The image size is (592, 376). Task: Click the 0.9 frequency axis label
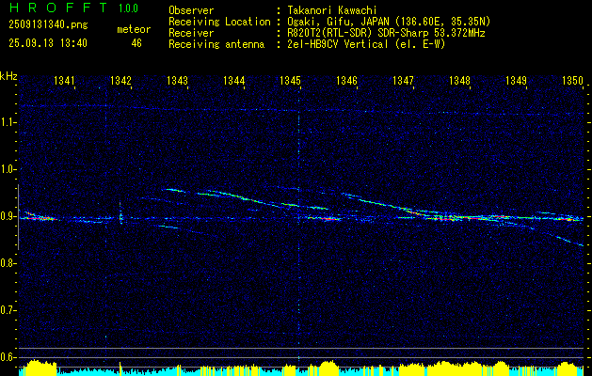point(6,216)
